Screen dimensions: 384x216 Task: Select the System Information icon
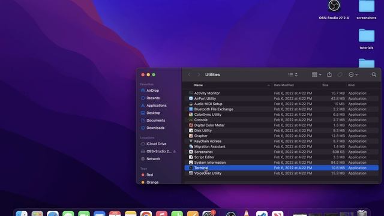(191, 163)
